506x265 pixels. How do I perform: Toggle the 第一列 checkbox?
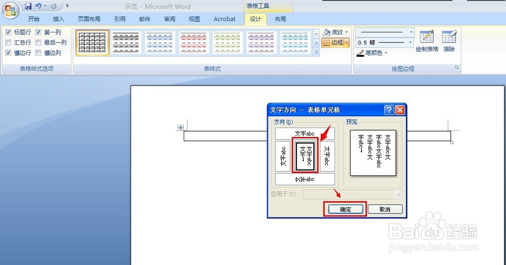click(x=38, y=32)
